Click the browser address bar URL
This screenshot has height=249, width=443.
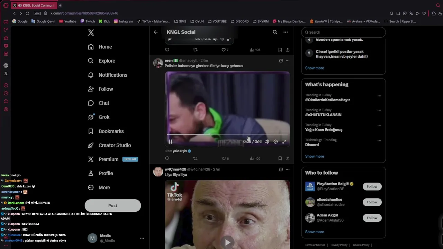click(x=84, y=13)
